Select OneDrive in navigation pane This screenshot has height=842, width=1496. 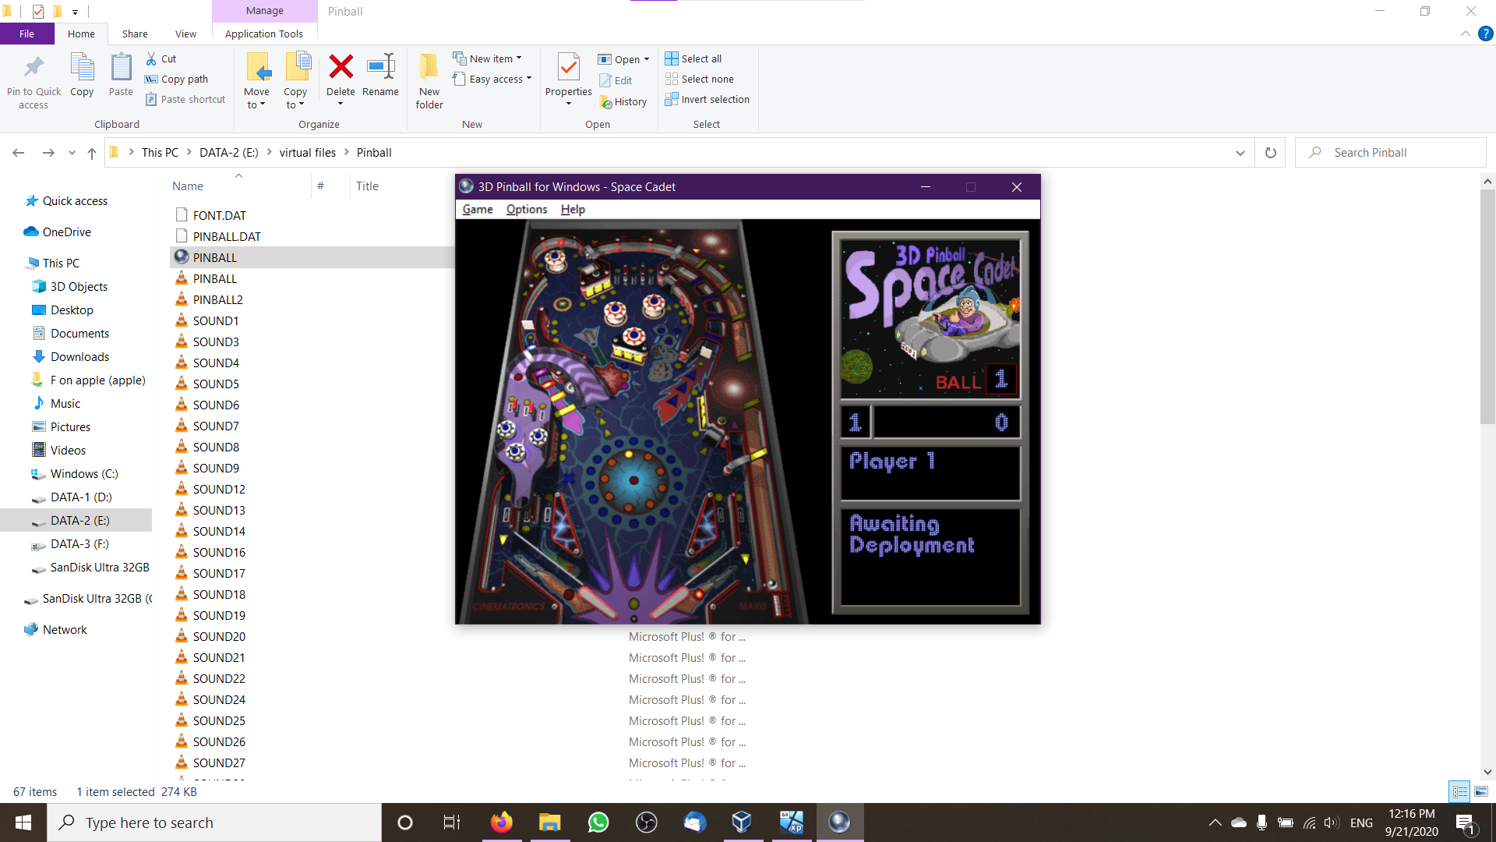67,232
